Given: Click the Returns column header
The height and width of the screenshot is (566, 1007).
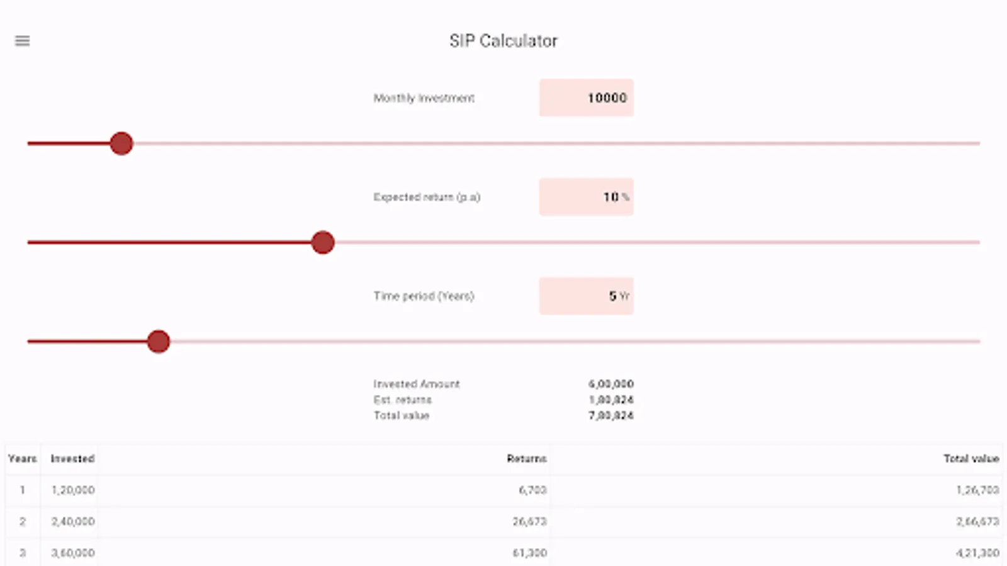Looking at the screenshot, I should pyautogui.click(x=526, y=458).
